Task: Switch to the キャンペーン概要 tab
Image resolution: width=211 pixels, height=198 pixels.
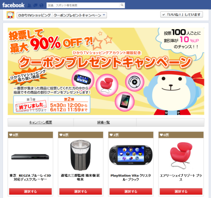Action: coord(41,122)
